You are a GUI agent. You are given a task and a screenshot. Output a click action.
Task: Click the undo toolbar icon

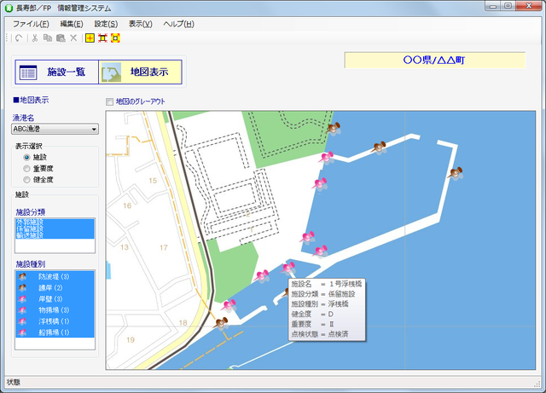(20, 38)
